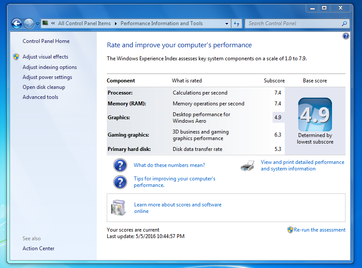Open the address bar history dropdown

click(x=227, y=23)
